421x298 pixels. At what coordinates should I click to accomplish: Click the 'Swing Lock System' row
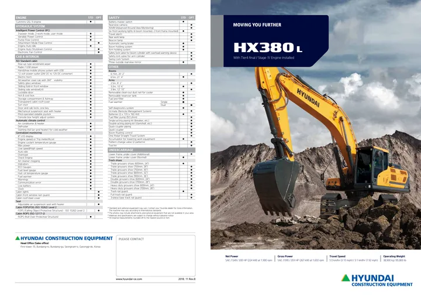(151, 59)
